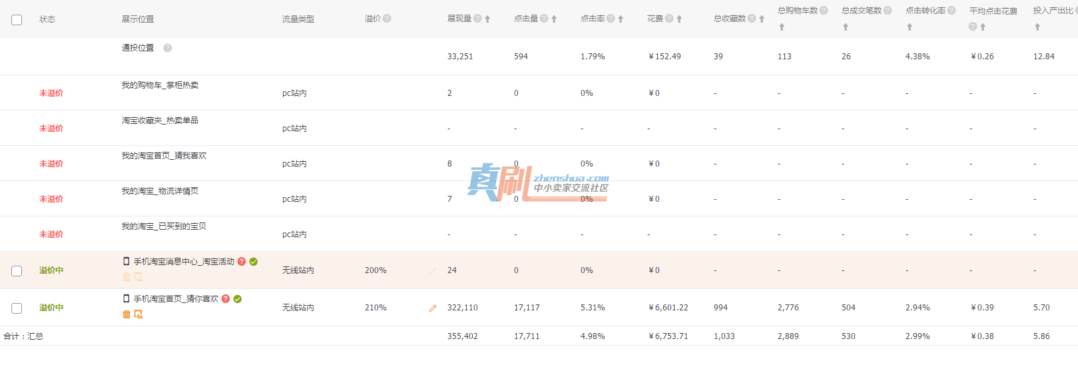Sort by 总收藏数 using its arrow
This screenshot has height=365, width=1078.
pyautogui.click(x=762, y=19)
